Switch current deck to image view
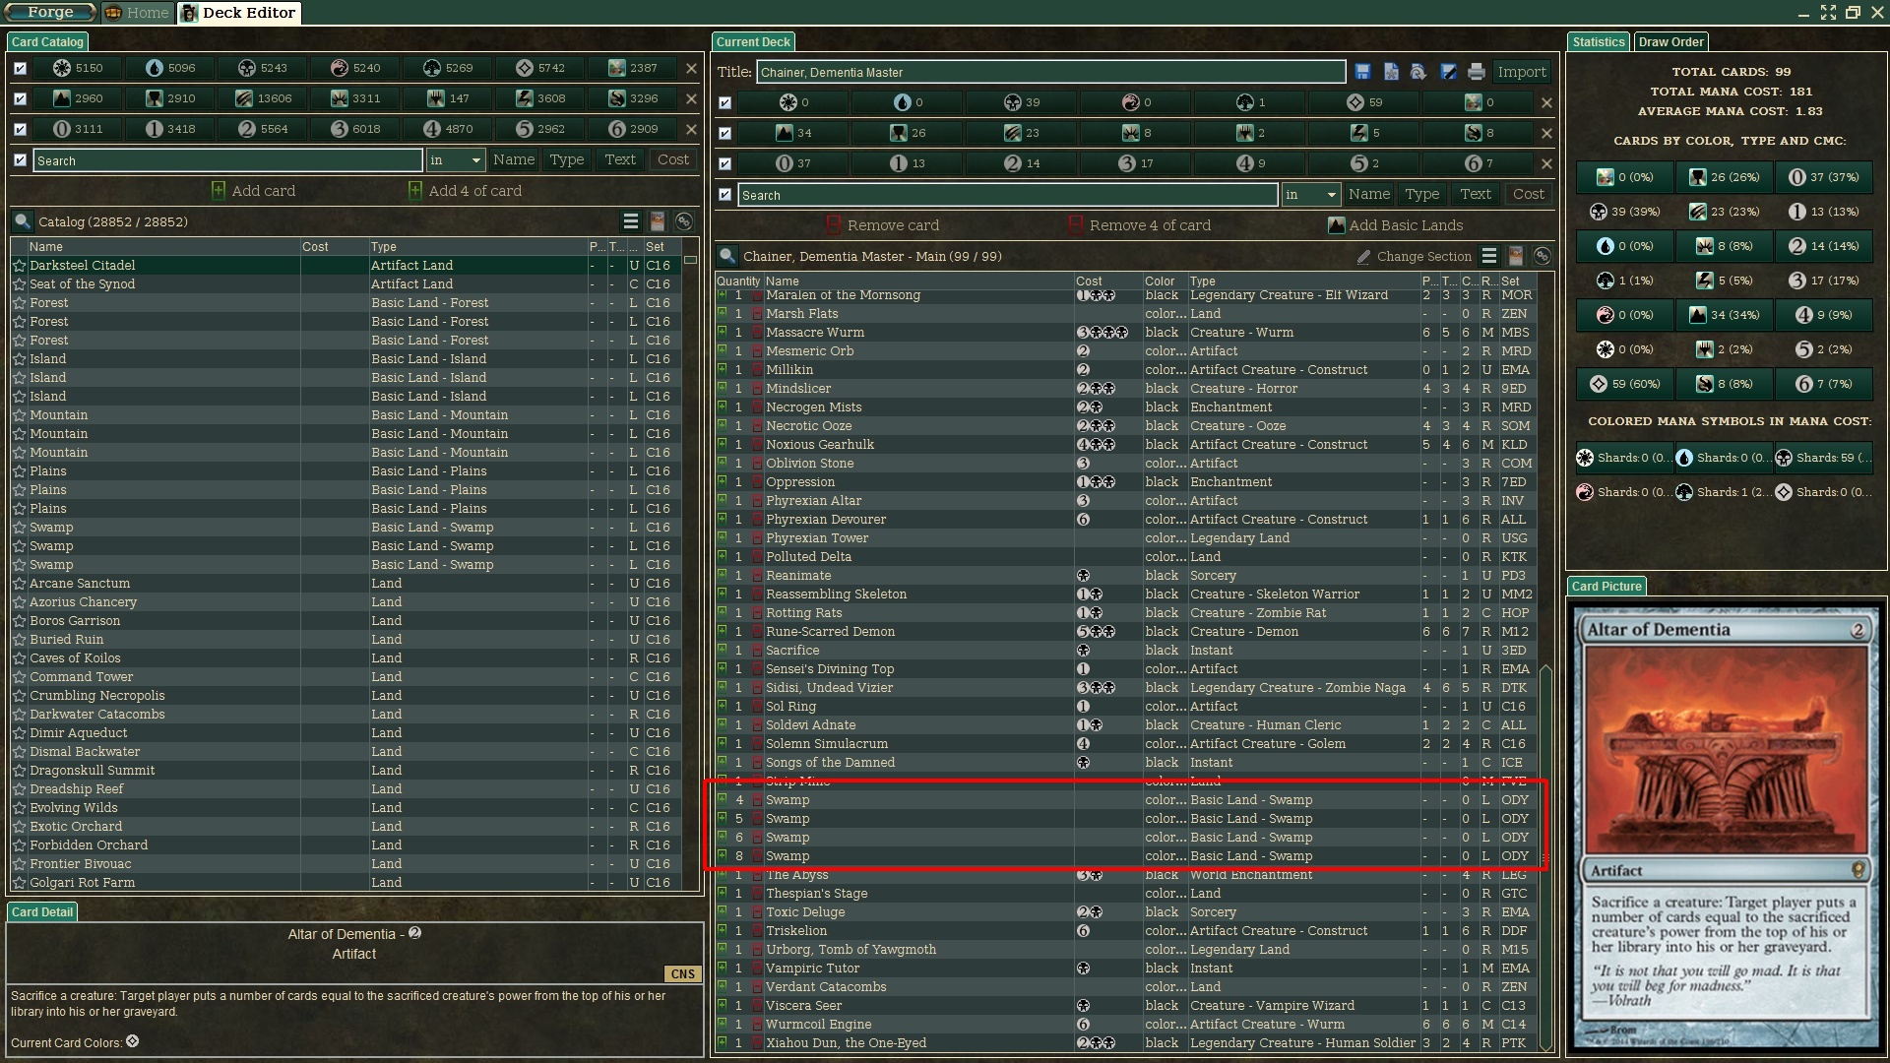Screen dimensions: 1890x1063 (1516, 256)
